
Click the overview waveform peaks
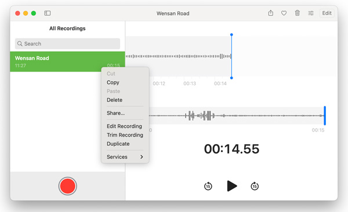click(201, 116)
